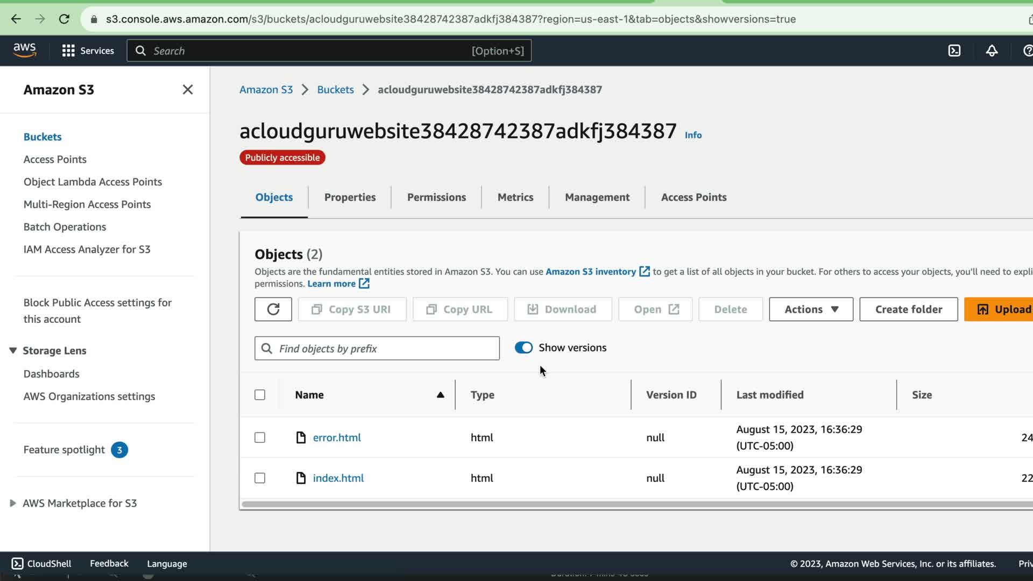Click the refresh objects icon button
The image size is (1033, 581).
[x=273, y=309]
